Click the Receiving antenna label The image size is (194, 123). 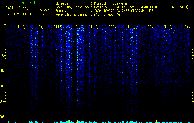[71, 14]
